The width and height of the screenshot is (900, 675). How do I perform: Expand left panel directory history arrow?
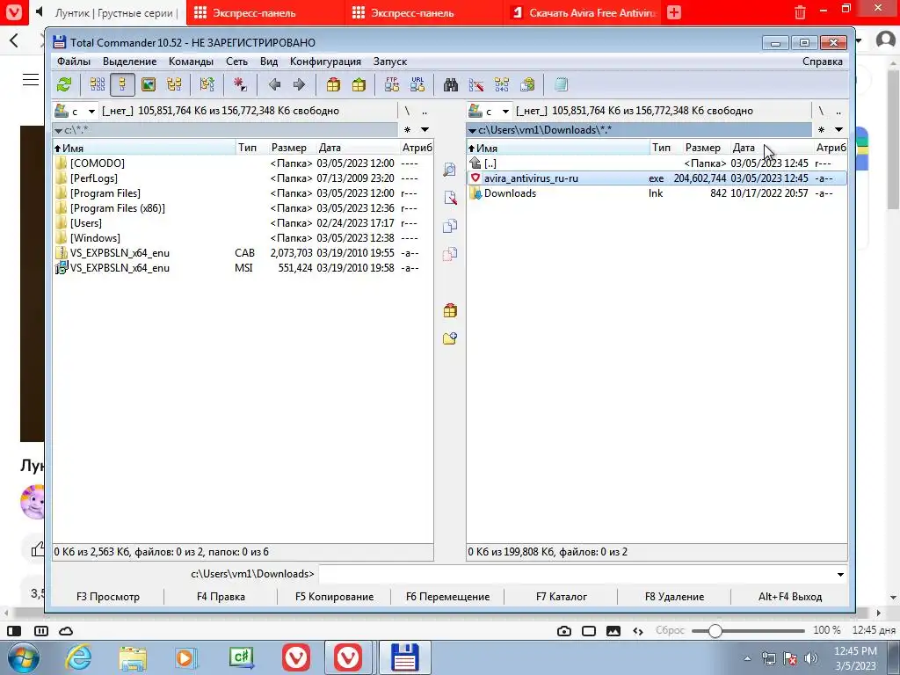tap(425, 130)
